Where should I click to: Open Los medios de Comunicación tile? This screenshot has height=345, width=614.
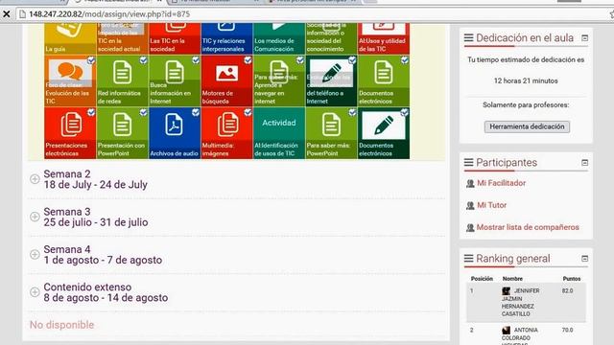pos(279,38)
